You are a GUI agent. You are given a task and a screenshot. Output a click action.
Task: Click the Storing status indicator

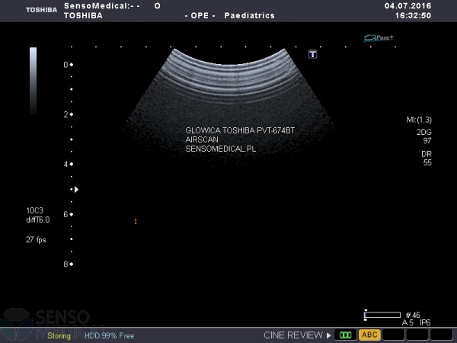pos(59,335)
